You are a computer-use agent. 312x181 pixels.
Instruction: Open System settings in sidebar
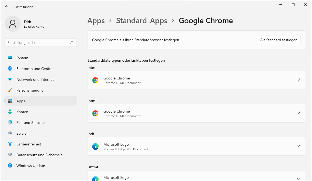(x=22, y=58)
